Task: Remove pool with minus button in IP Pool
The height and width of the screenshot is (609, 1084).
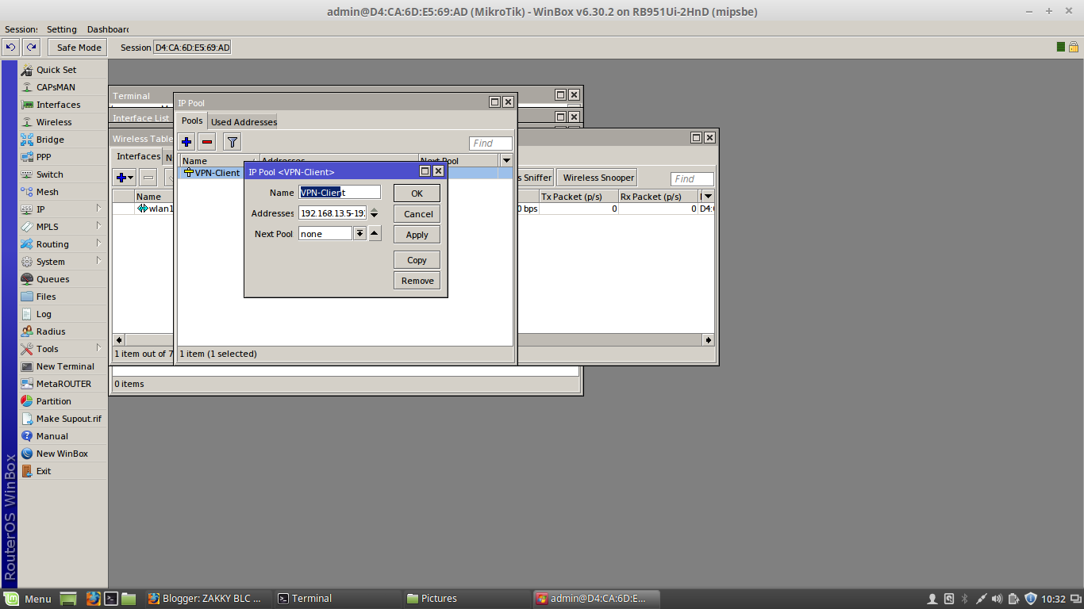Action: click(x=207, y=142)
